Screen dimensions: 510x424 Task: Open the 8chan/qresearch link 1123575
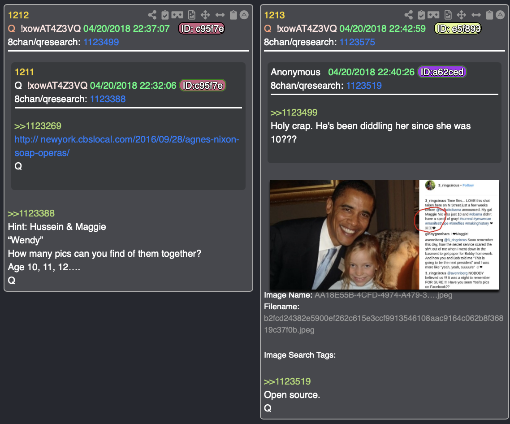pyautogui.click(x=357, y=42)
